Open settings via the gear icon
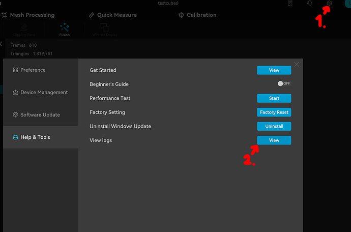Image resolution: width=351 pixels, height=232 pixels. pos(329,3)
